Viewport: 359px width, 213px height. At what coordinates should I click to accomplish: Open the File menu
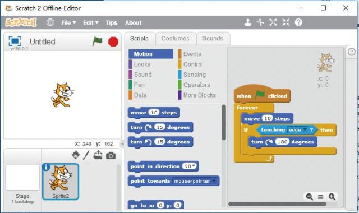click(68, 22)
